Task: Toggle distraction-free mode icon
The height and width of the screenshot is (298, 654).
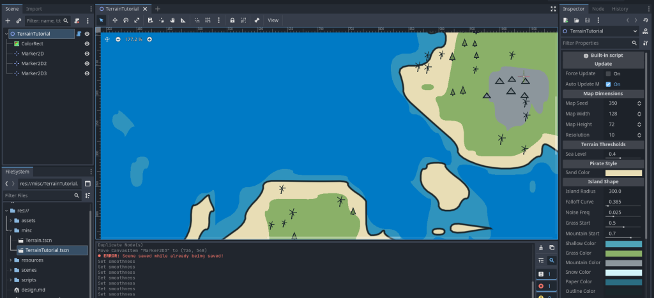Action: pyautogui.click(x=552, y=9)
